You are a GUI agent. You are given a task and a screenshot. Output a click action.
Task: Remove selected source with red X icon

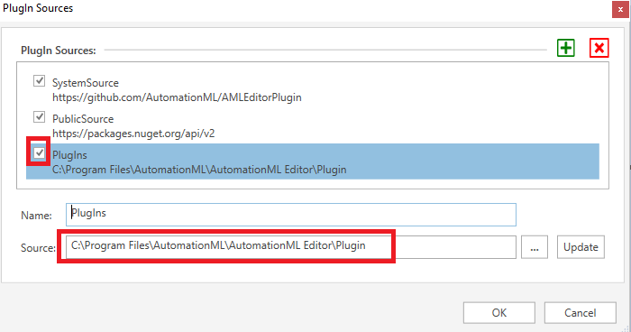coord(599,49)
